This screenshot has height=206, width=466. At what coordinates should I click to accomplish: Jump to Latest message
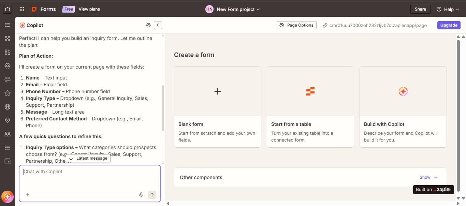point(88,158)
